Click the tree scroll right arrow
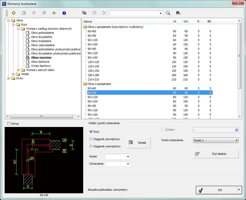 [x=79, y=116]
